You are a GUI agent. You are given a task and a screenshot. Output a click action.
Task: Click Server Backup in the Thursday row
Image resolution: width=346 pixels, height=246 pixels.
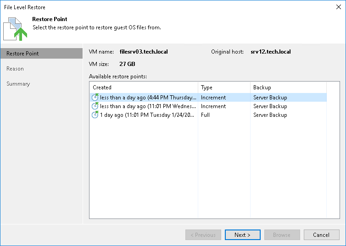coord(270,97)
